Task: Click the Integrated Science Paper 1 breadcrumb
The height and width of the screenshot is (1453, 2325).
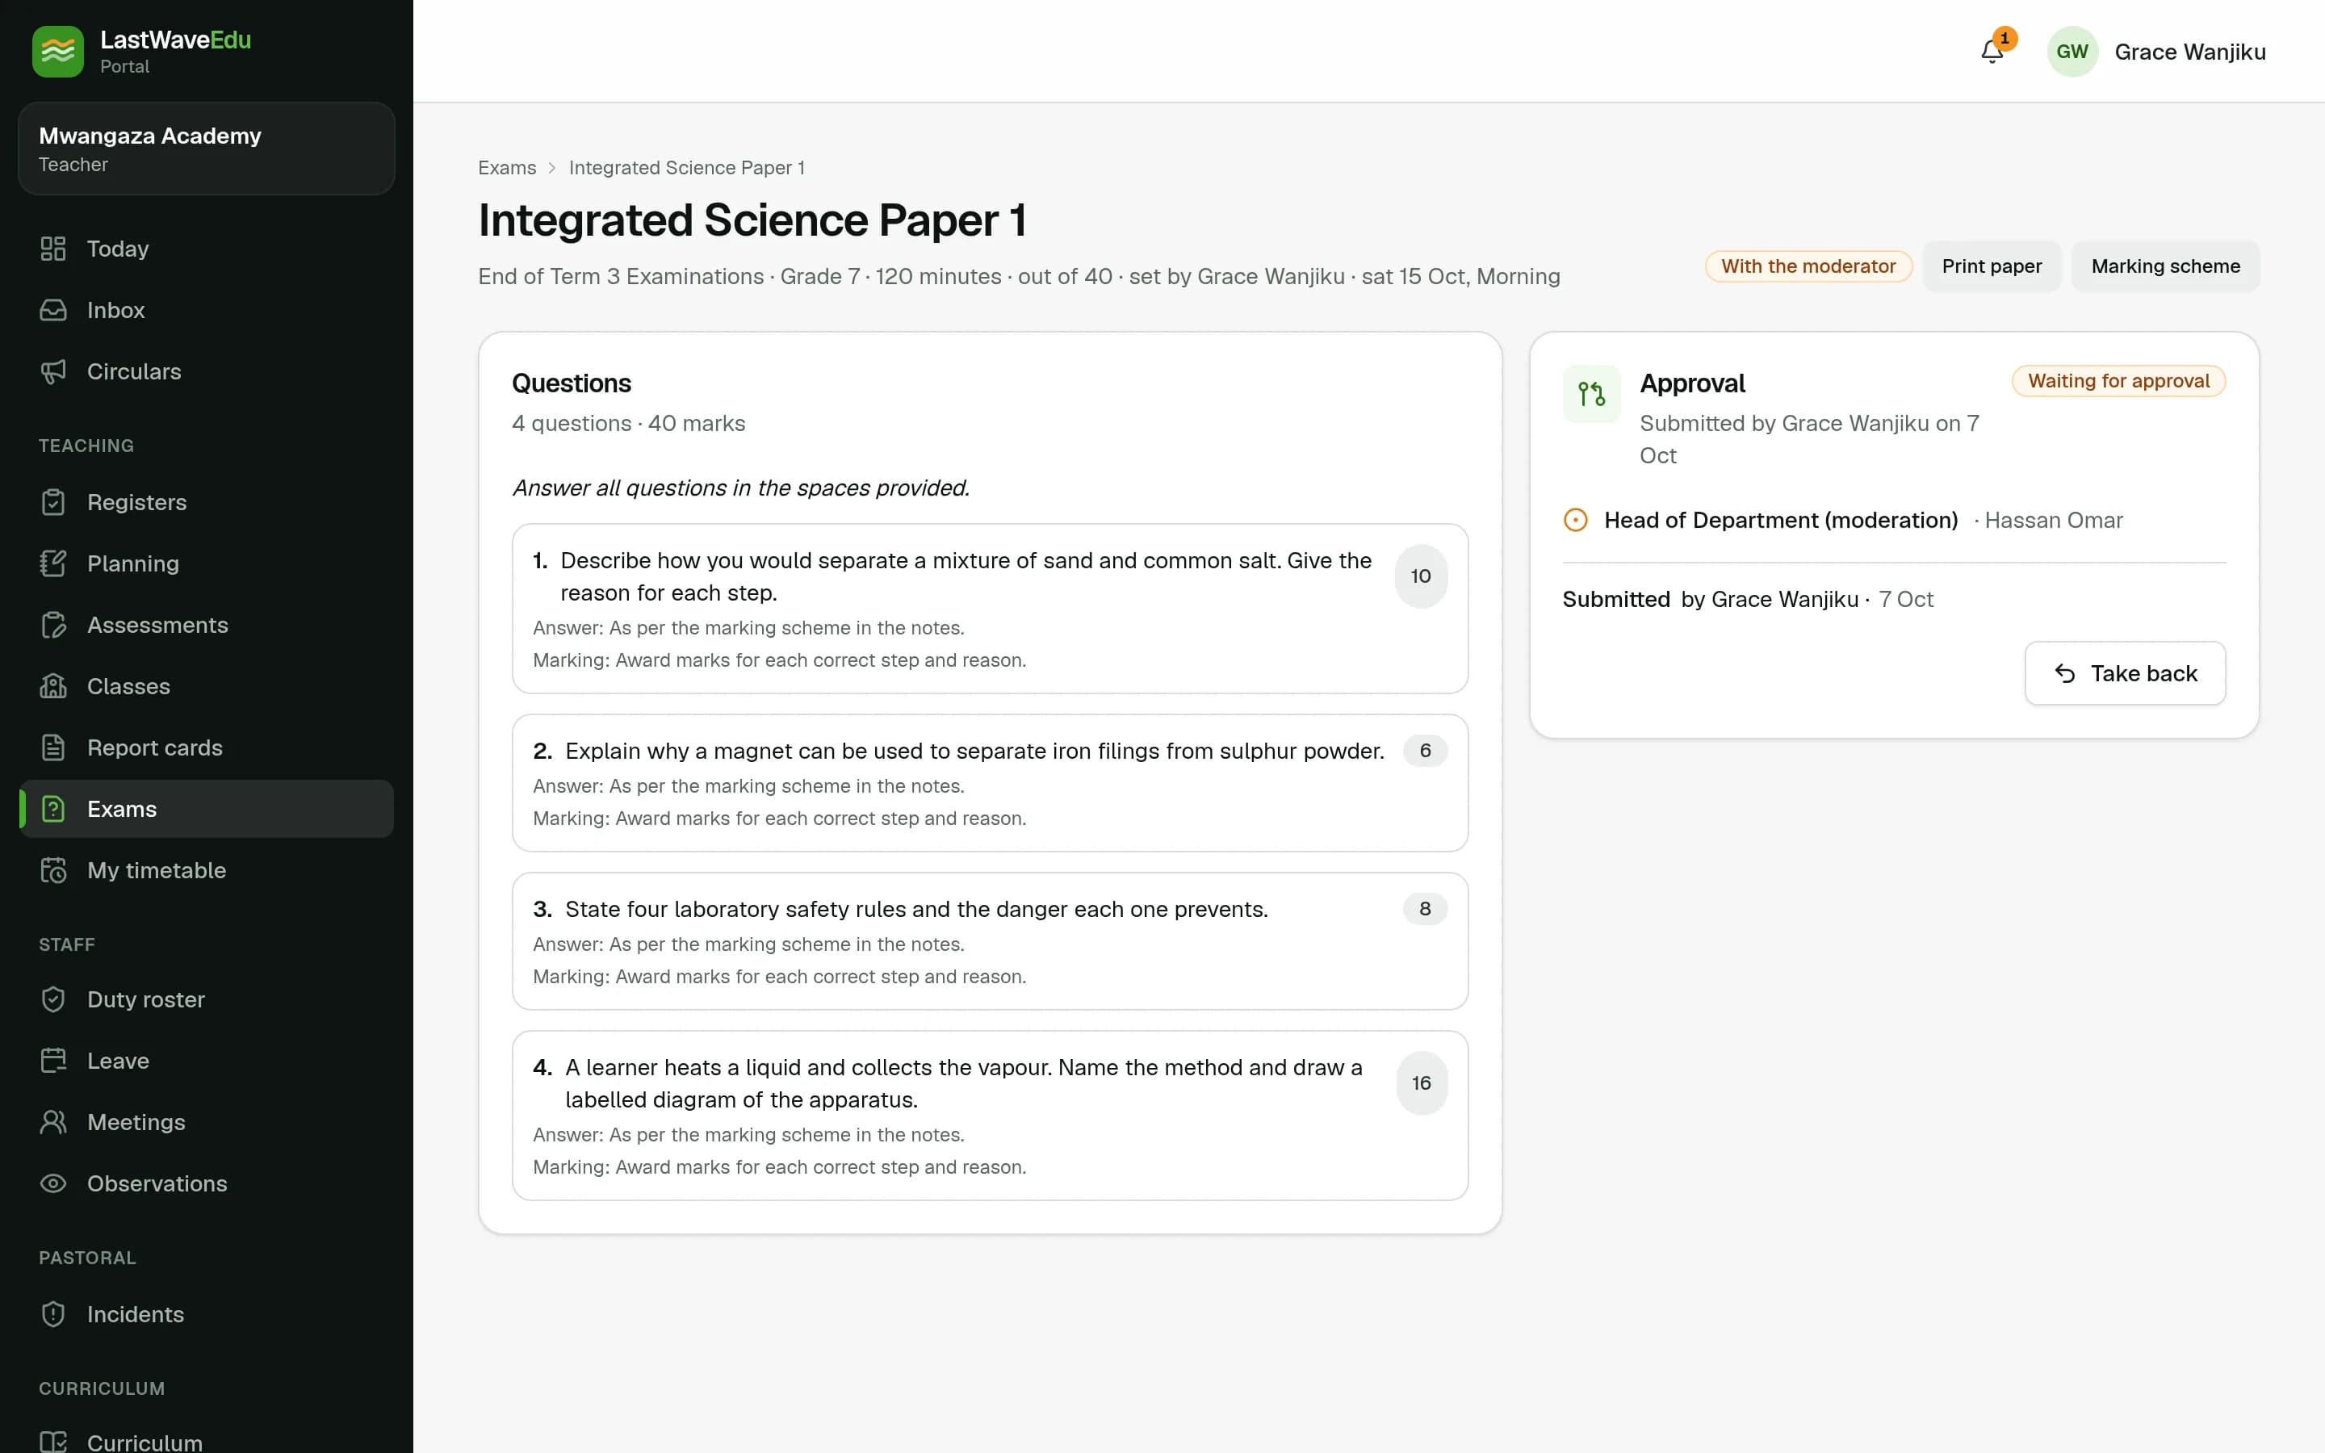Action: (686, 168)
